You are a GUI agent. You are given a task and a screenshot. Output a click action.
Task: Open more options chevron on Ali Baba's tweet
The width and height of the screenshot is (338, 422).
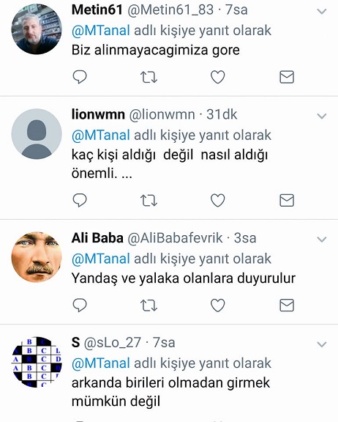pos(322,240)
